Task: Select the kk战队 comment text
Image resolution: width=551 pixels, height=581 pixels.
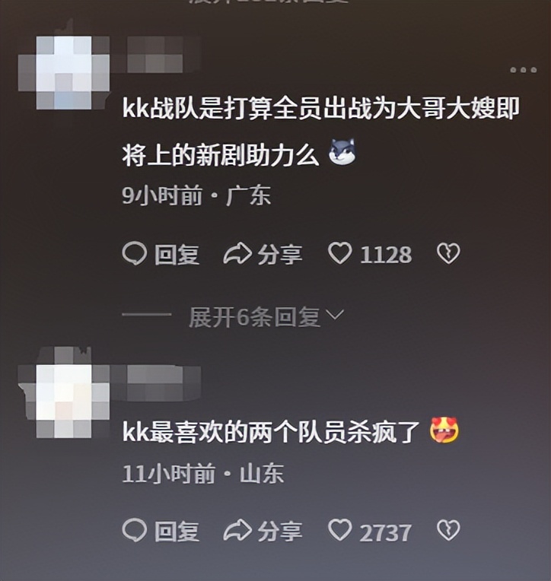Action: point(321,132)
